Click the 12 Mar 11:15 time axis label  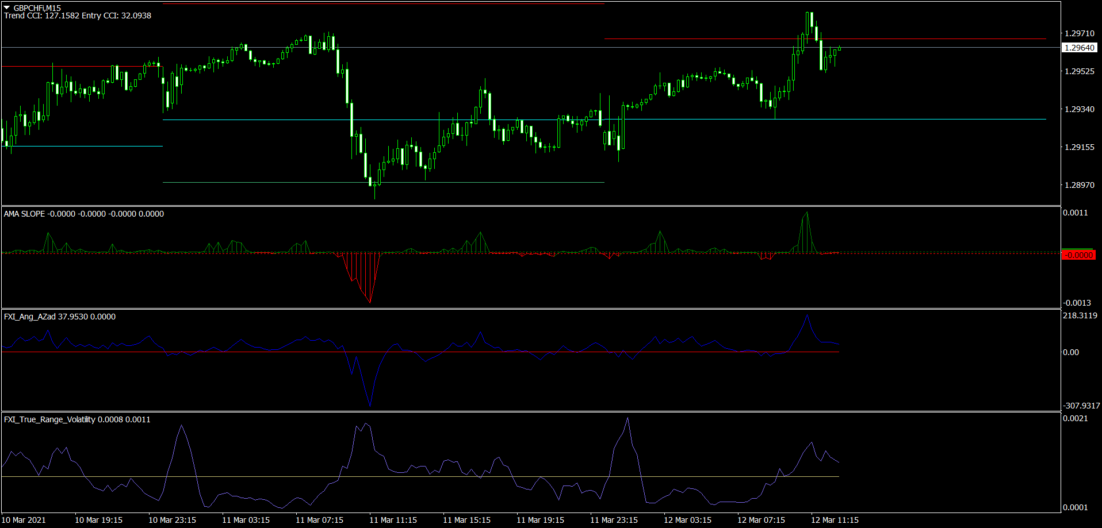pyautogui.click(x=835, y=520)
